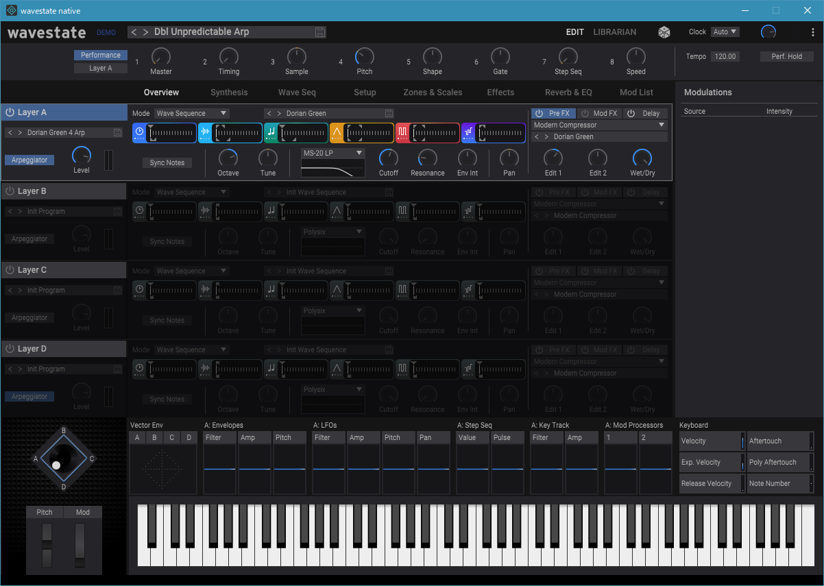Open the MS-20 LP filter type dropdown
Image resolution: width=824 pixels, height=586 pixels.
pyautogui.click(x=332, y=154)
